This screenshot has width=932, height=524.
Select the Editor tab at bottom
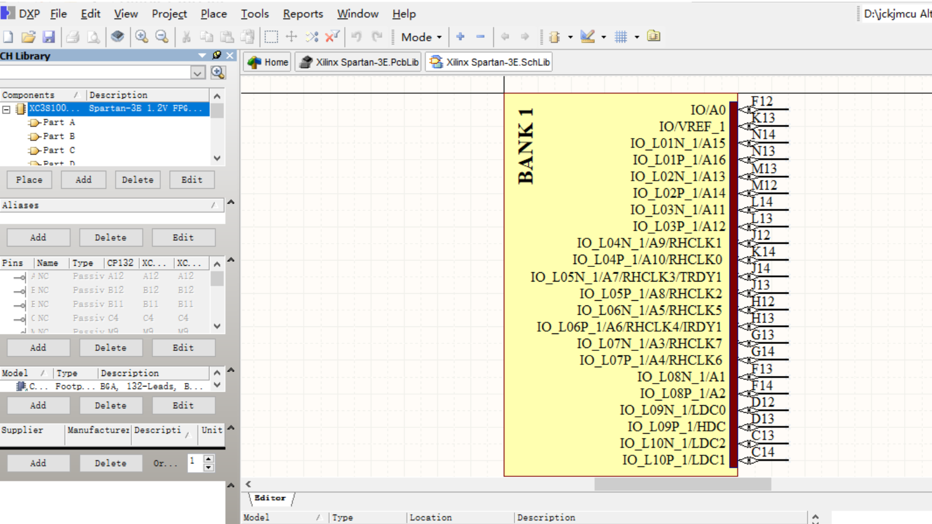coord(271,498)
